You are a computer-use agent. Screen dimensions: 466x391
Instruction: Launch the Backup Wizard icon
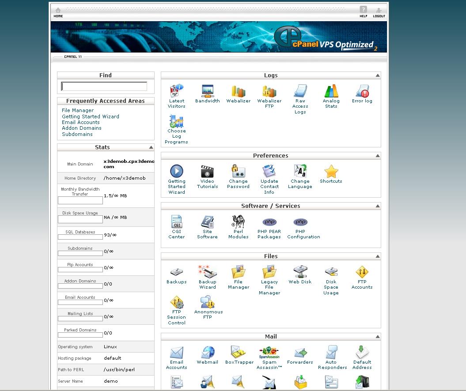tap(208, 272)
